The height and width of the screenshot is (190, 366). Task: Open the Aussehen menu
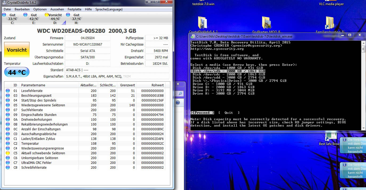coord(57,9)
